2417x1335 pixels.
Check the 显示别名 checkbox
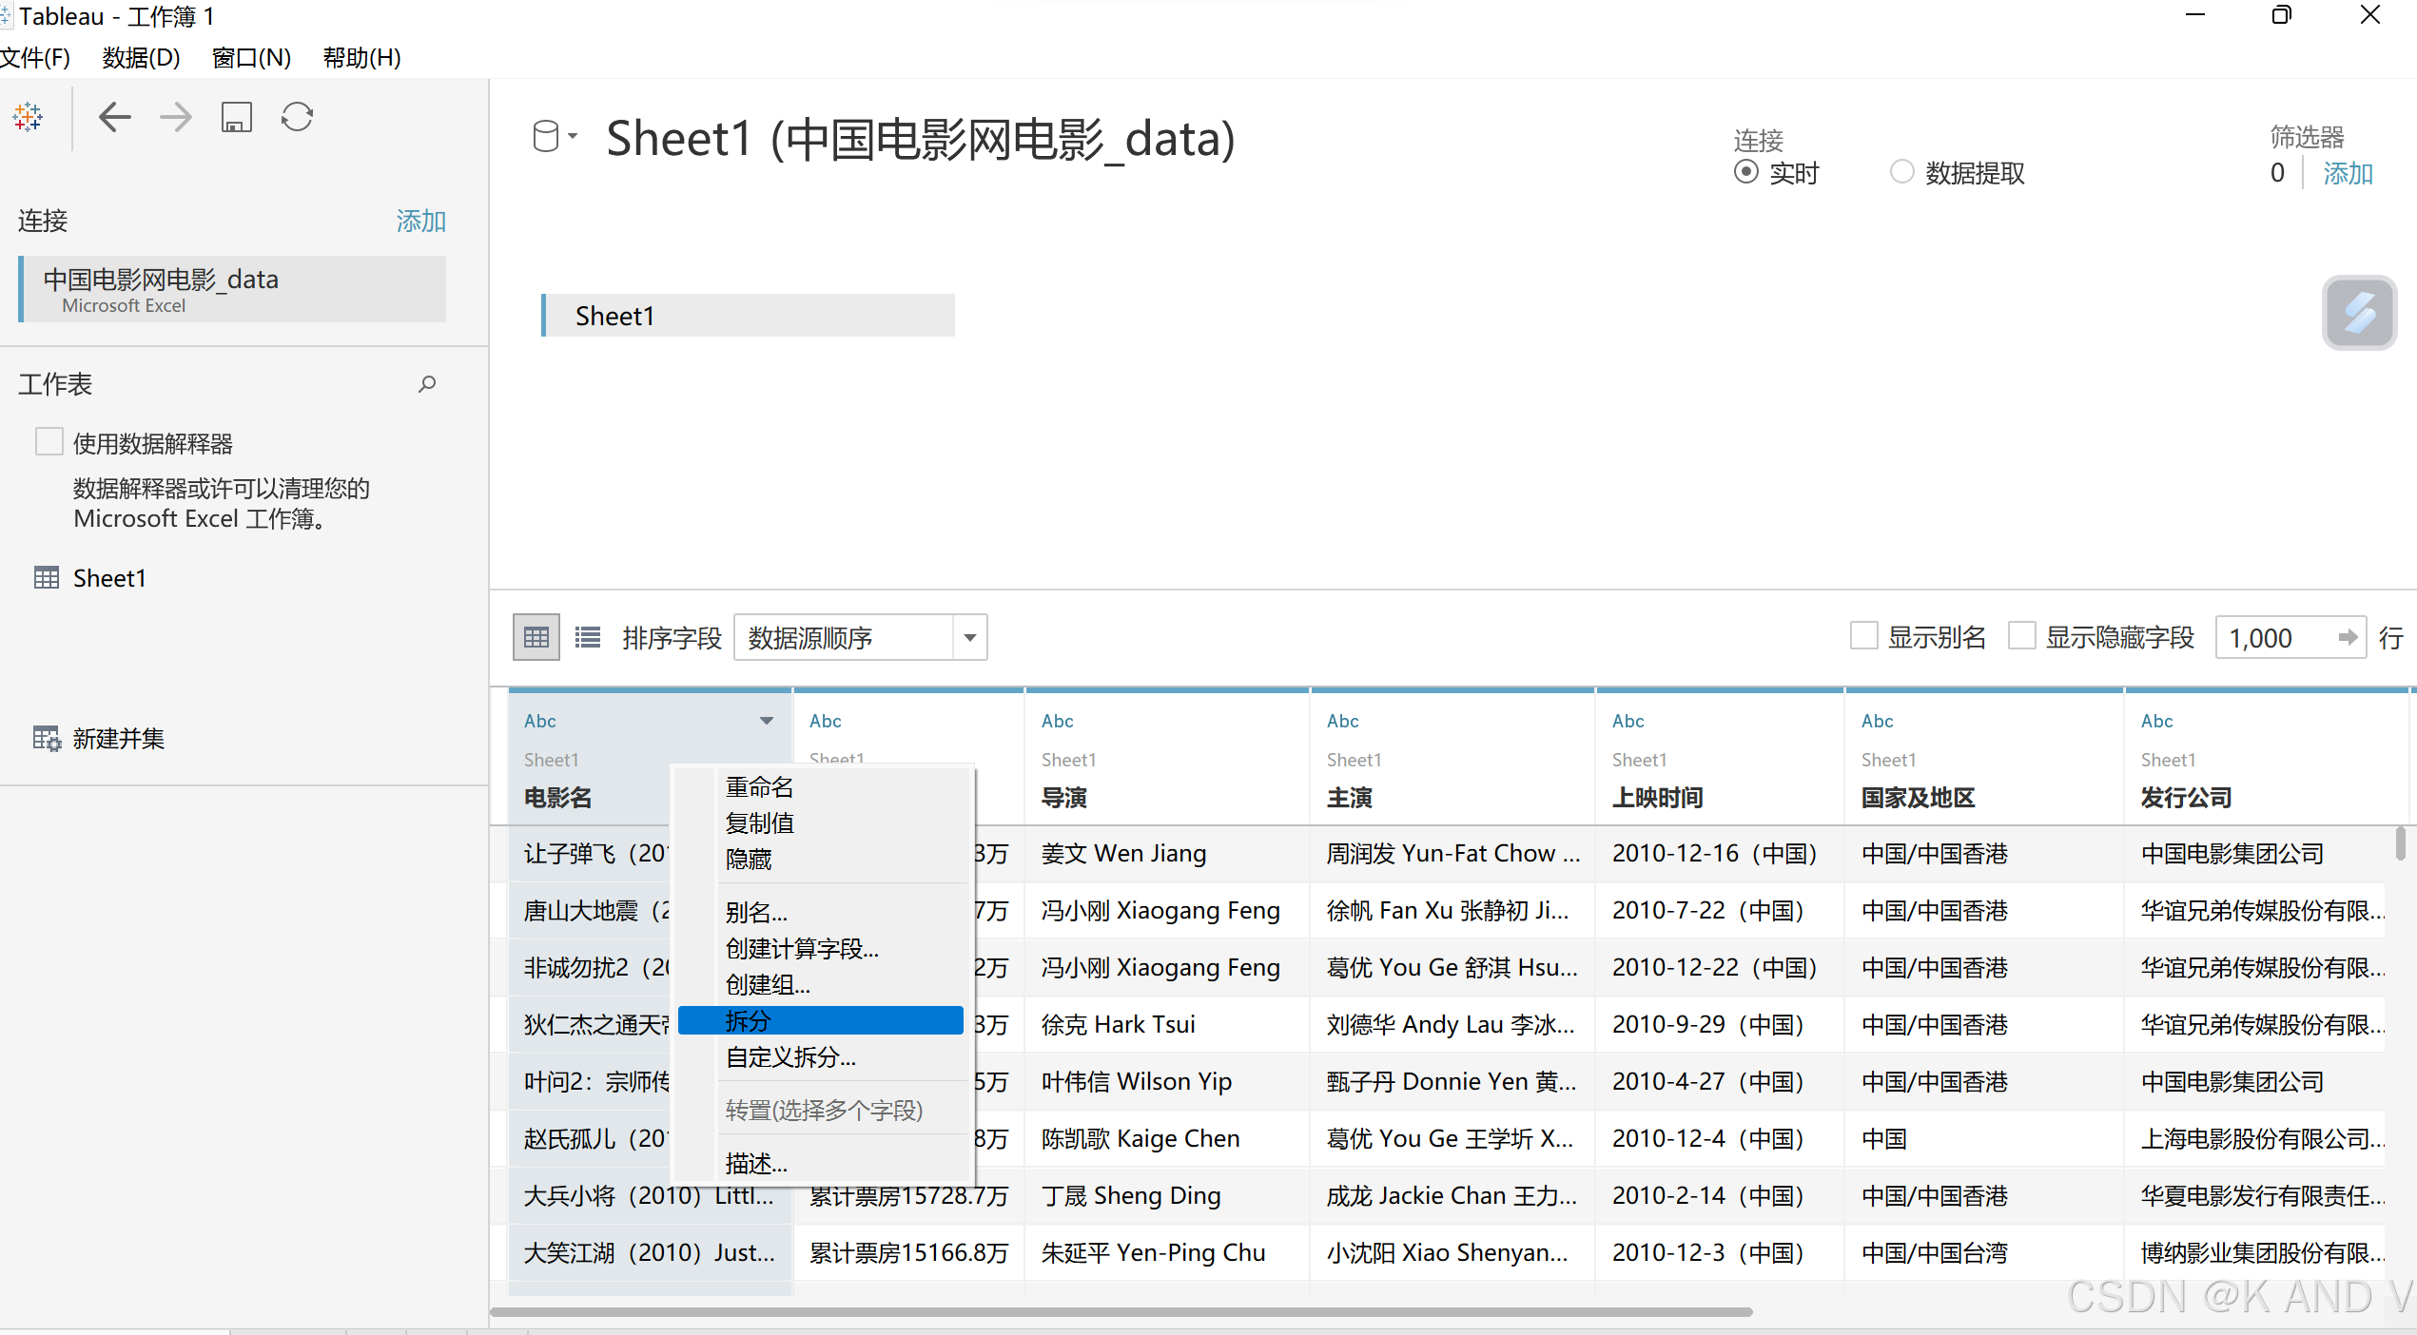[x=1863, y=636]
